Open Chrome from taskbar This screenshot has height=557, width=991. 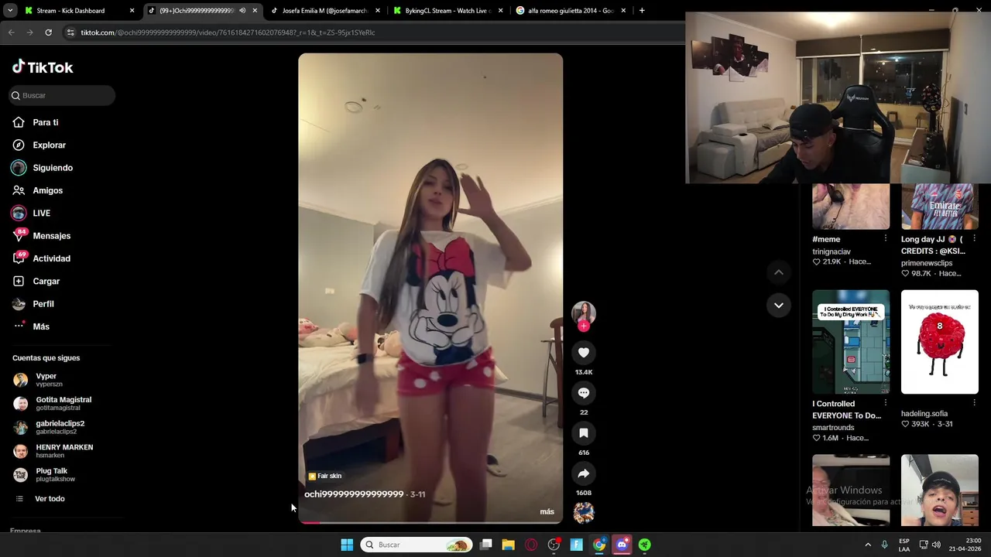coord(599,545)
